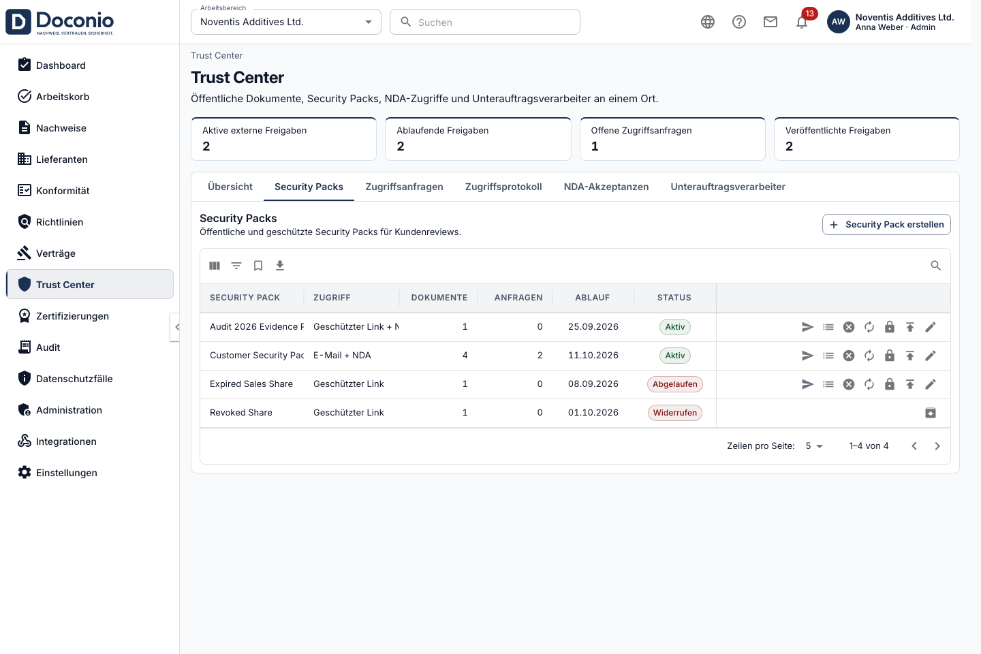Click publish arrow icon for Audit 2026 Evidence
The height and width of the screenshot is (654, 981).
pos(910,327)
